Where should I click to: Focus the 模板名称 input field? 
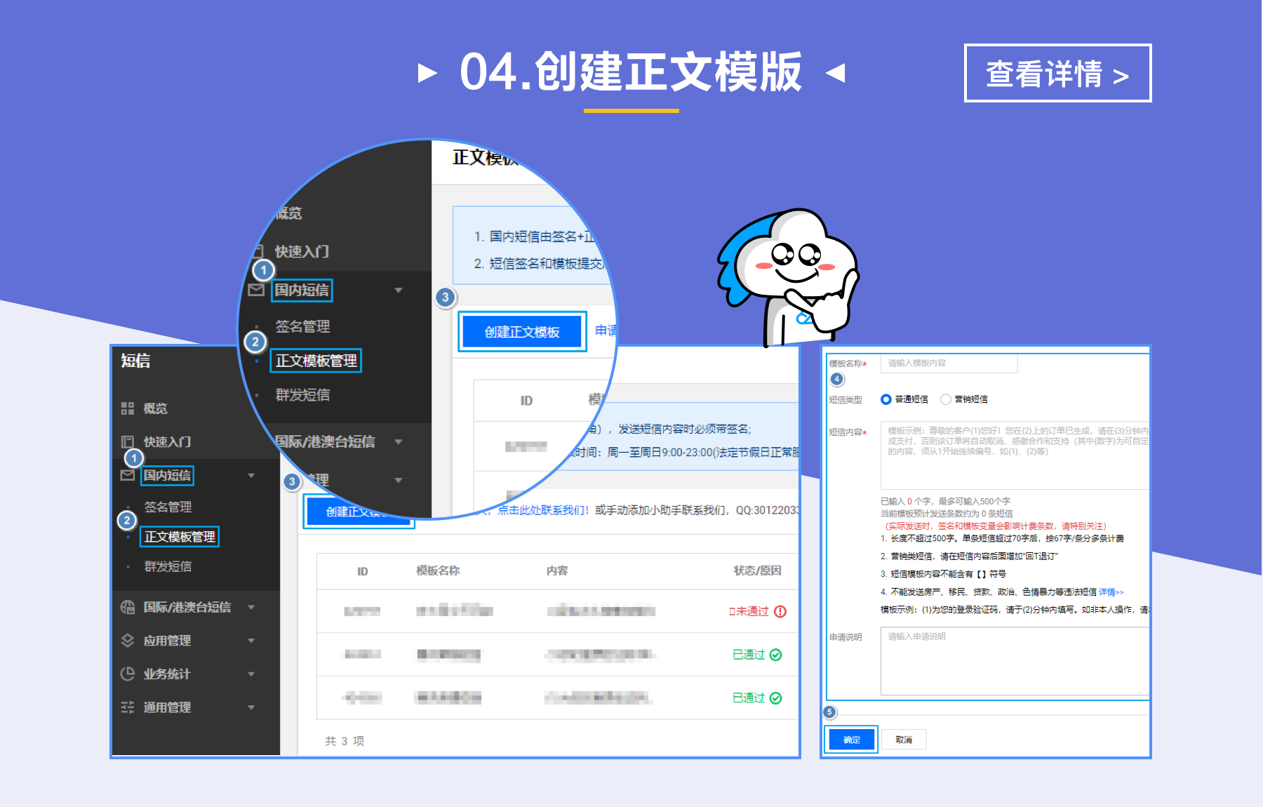click(x=949, y=364)
